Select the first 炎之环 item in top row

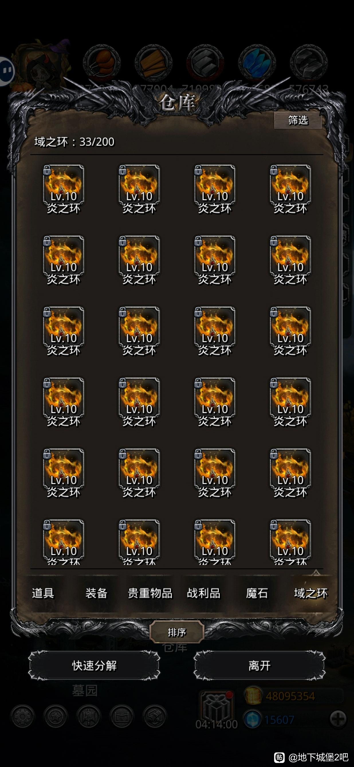(63, 189)
